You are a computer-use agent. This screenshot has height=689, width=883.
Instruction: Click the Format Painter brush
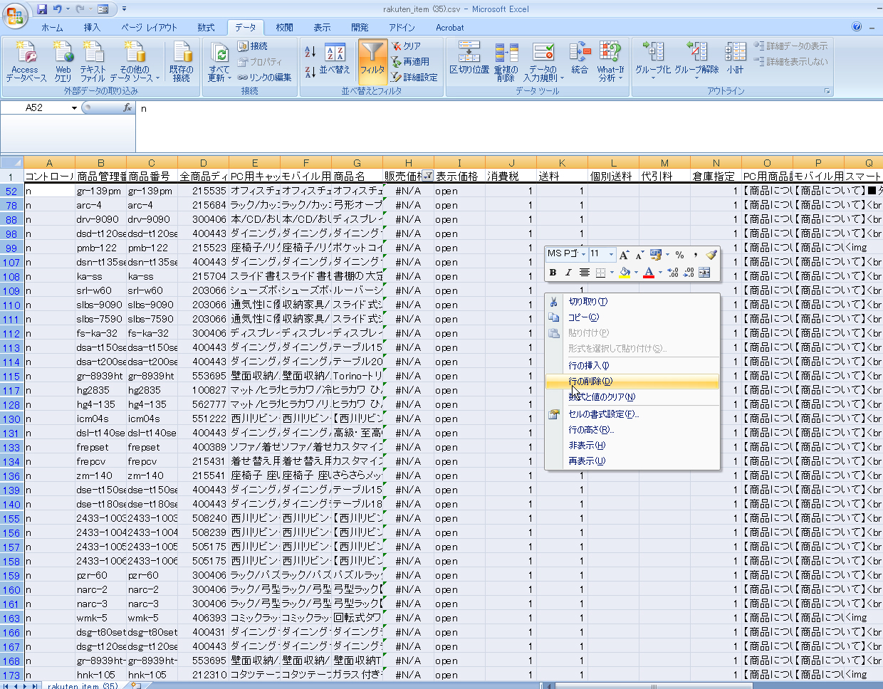pyautogui.click(x=710, y=254)
